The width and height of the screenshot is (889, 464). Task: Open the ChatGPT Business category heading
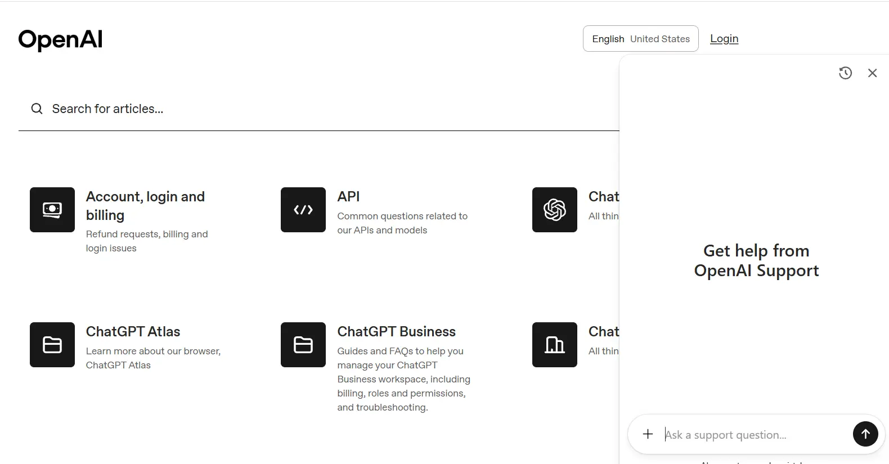(396, 332)
